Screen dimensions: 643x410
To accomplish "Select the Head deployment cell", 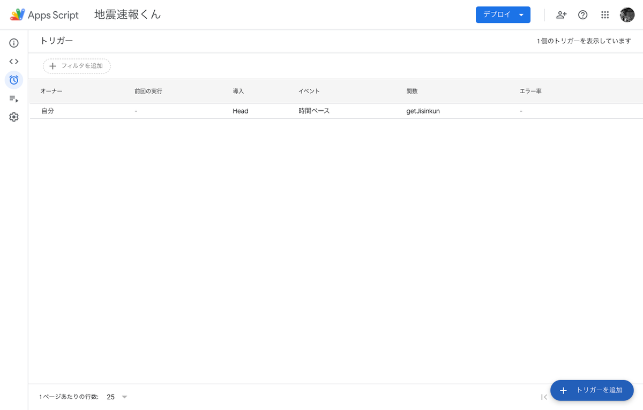I will (241, 111).
